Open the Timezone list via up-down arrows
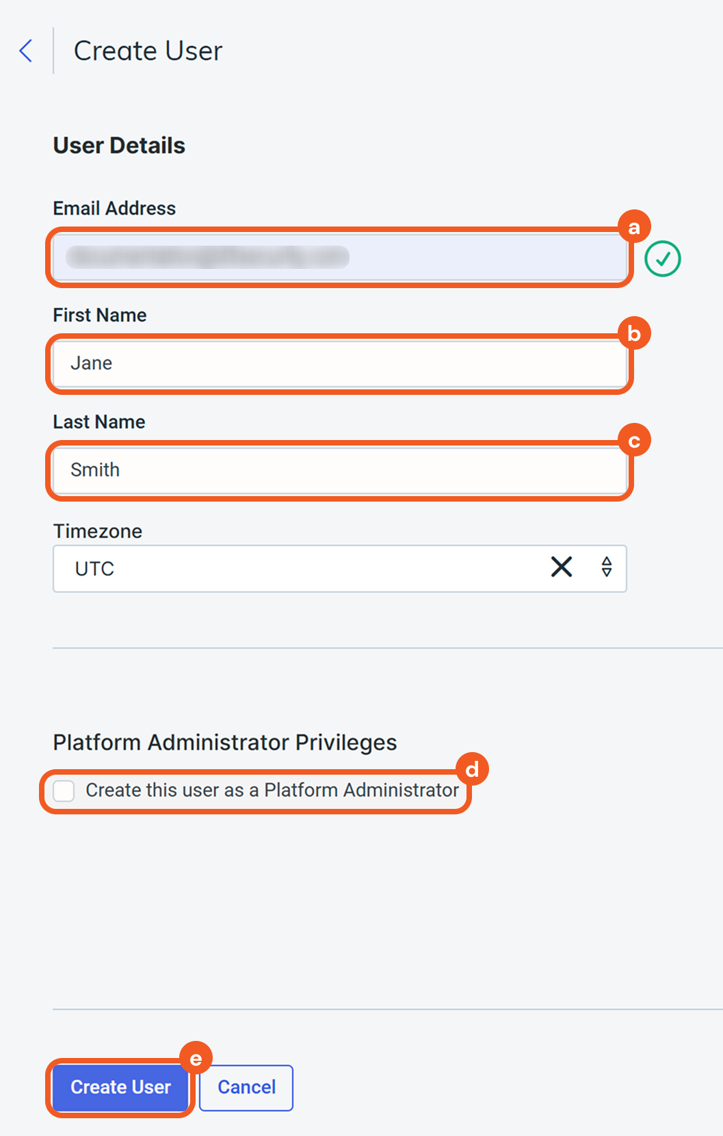Screen dimensions: 723x1136 pyautogui.click(x=606, y=567)
